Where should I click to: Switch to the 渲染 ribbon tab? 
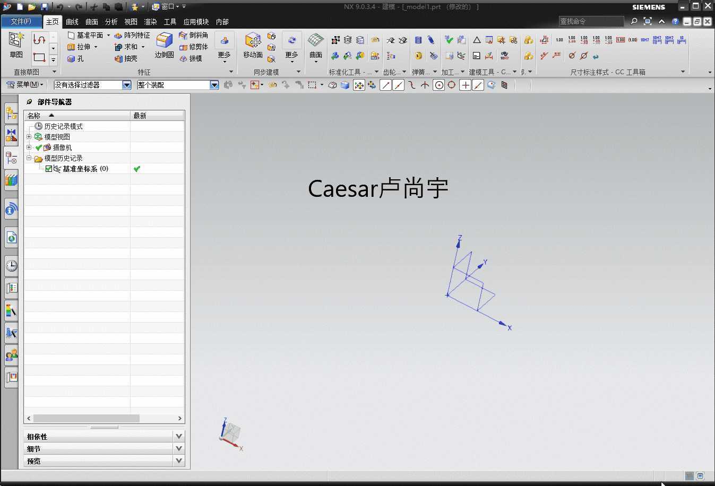click(151, 22)
